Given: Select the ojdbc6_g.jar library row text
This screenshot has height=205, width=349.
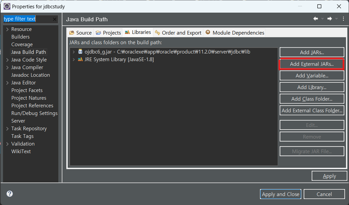Looking at the screenshot, I should point(167,52).
